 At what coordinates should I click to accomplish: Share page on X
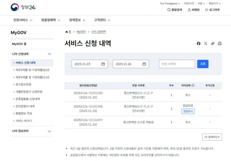[206, 43]
